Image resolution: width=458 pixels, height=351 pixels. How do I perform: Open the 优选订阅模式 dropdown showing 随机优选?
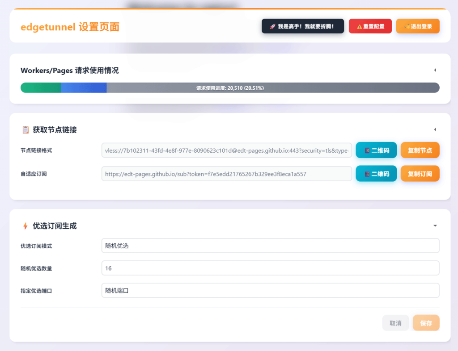pos(270,245)
